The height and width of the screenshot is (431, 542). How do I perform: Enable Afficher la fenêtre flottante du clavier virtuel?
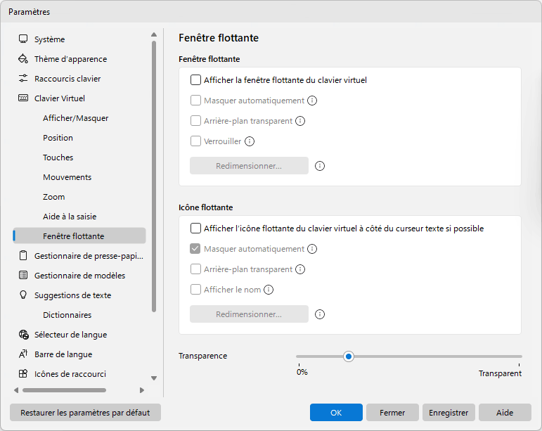pyautogui.click(x=195, y=80)
